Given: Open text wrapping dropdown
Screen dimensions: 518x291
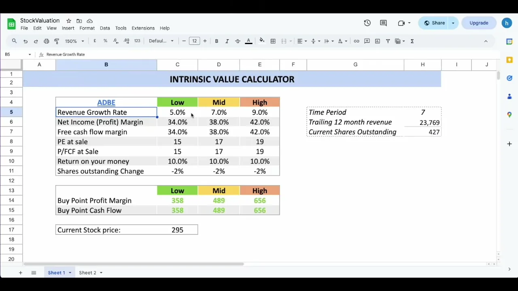Looking at the screenshot, I should point(329,41).
